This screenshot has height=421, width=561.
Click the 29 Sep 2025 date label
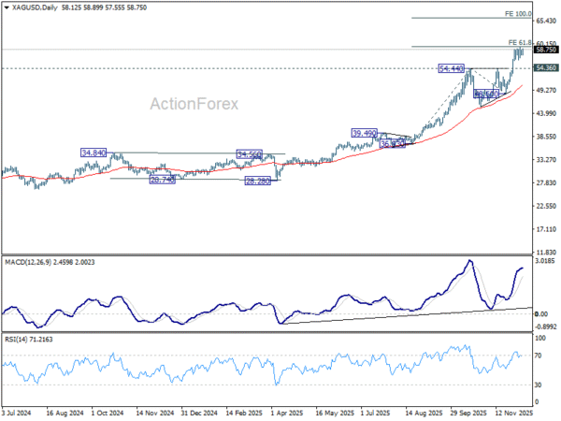tap(468, 413)
